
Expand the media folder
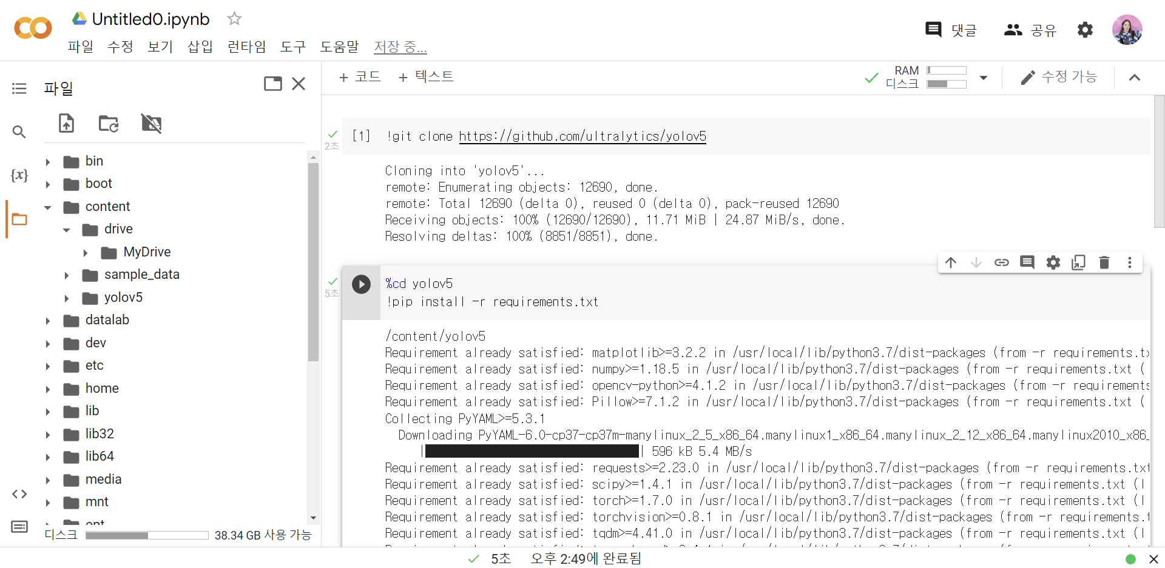tap(48, 480)
